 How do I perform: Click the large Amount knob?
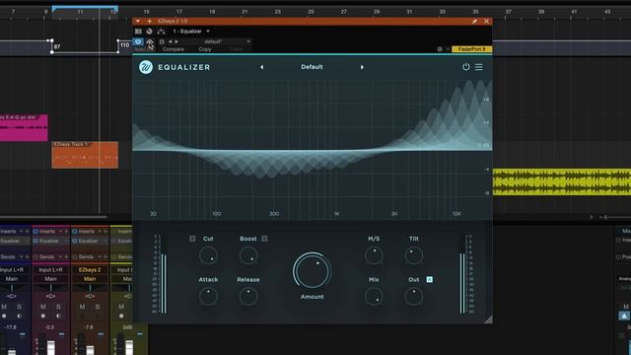[312, 271]
